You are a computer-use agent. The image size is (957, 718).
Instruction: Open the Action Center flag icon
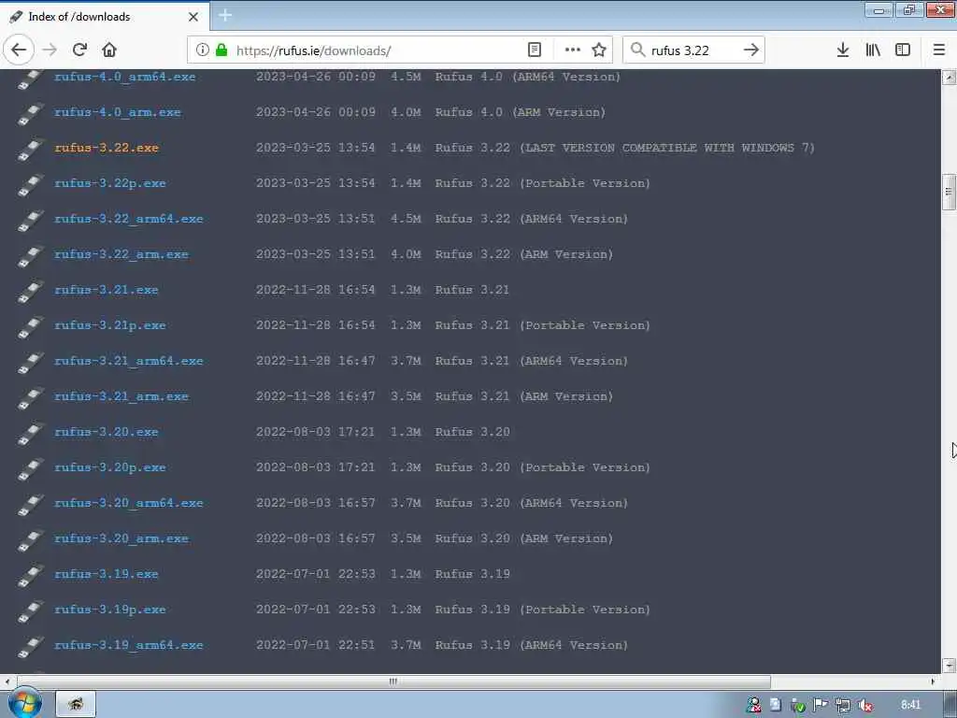click(821, 705)
